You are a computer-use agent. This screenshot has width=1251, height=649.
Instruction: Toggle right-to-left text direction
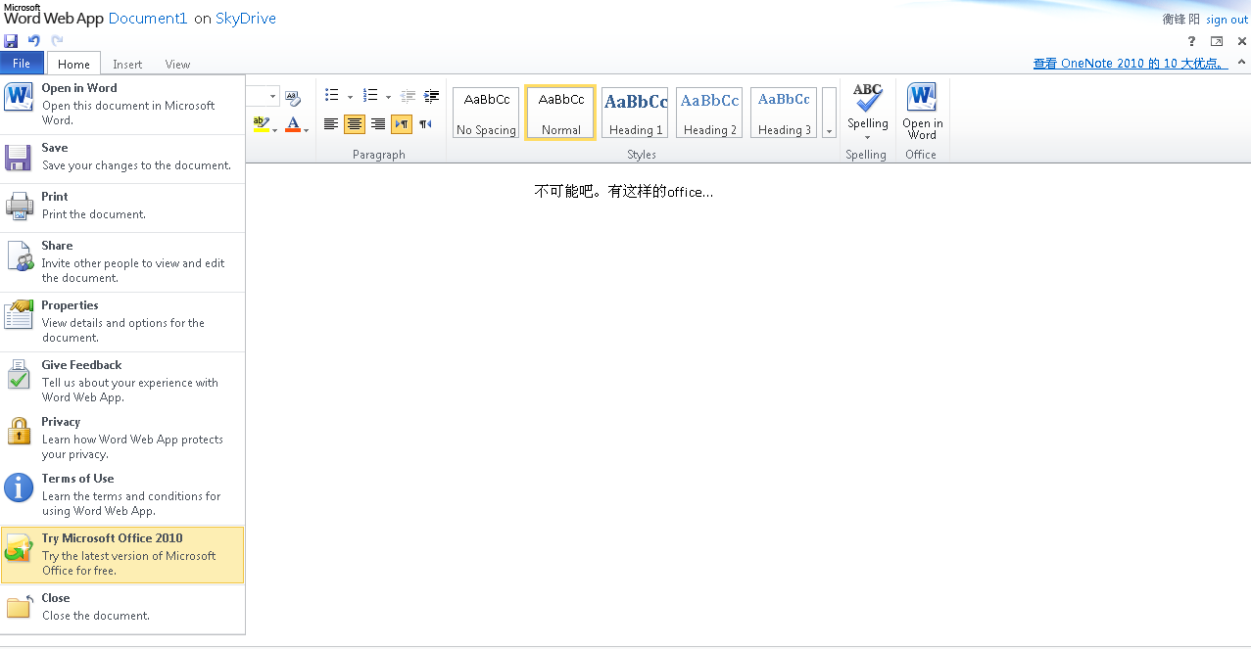(425, 124)
